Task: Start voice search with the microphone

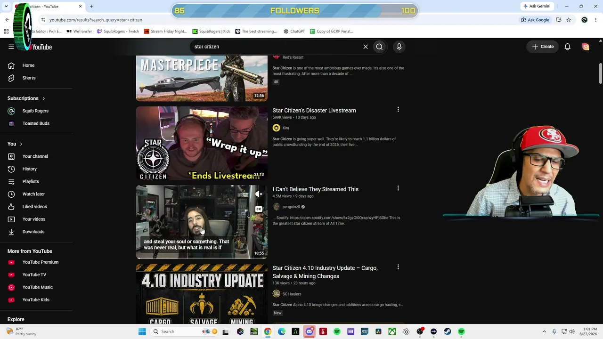Action: tap(399, 47)
